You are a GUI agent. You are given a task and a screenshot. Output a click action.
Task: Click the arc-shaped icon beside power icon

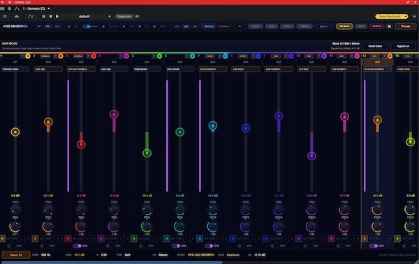tap(17, 17)
